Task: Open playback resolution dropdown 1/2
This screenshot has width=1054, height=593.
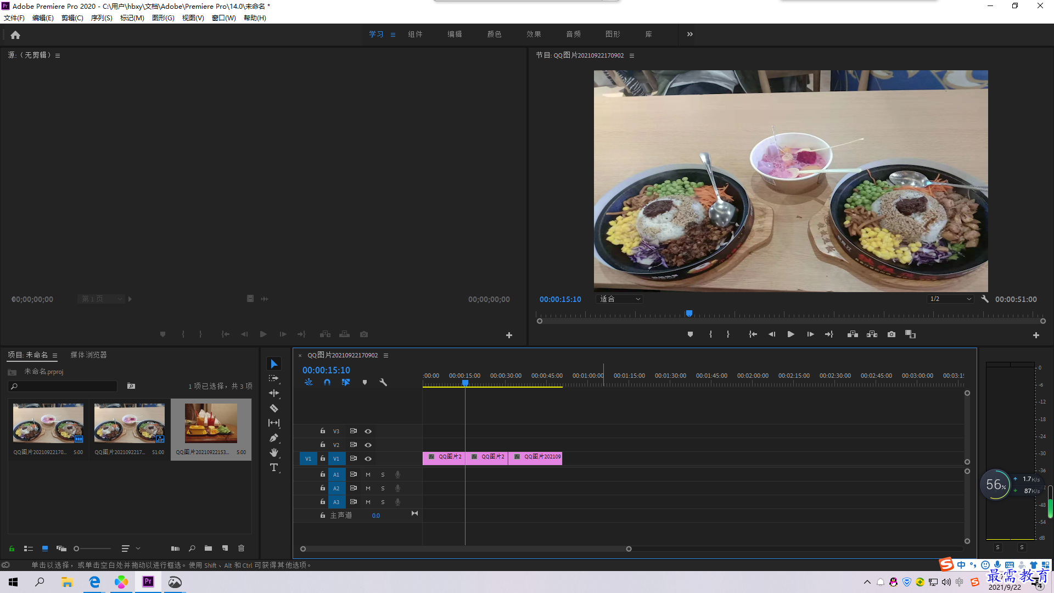Action: (950, 299)
